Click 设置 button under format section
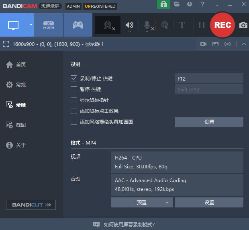 coord(209,203)
